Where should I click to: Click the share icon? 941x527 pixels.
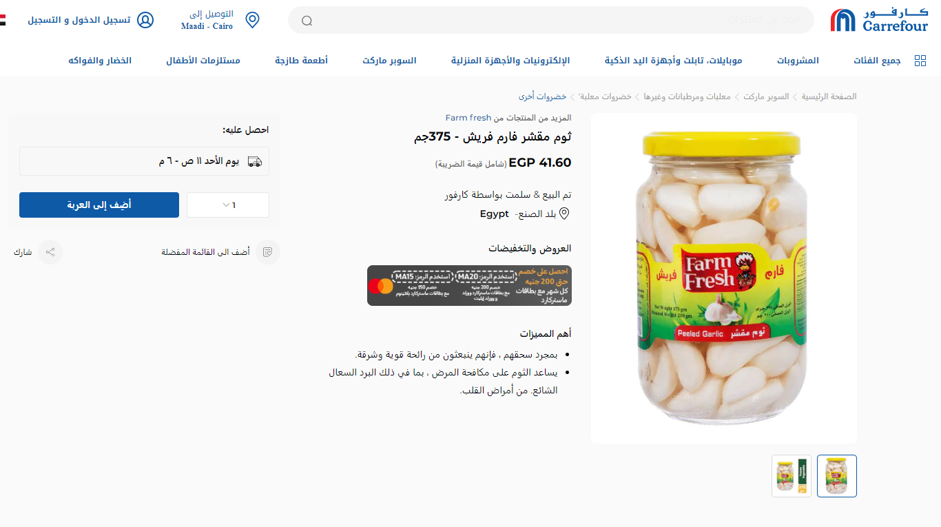pos(50,252)
